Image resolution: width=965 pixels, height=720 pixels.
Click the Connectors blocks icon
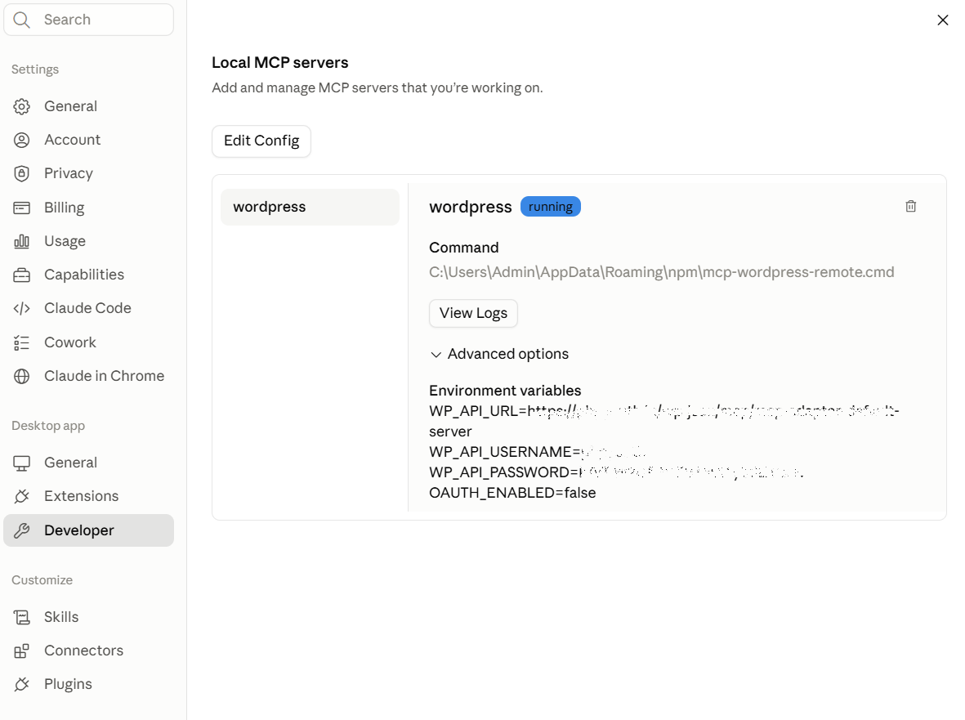point(21,651)
